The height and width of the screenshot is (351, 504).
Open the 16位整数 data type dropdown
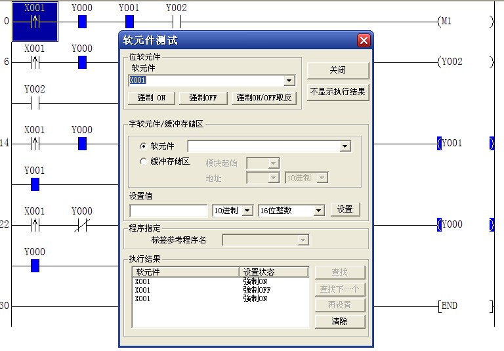[319, 211]
